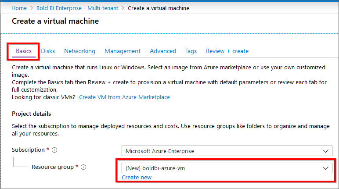Viewport: 339px width, 189px height.
Task: Click the Create a virtual machine breadcrumb text
Action: click(x=159, y=8)
